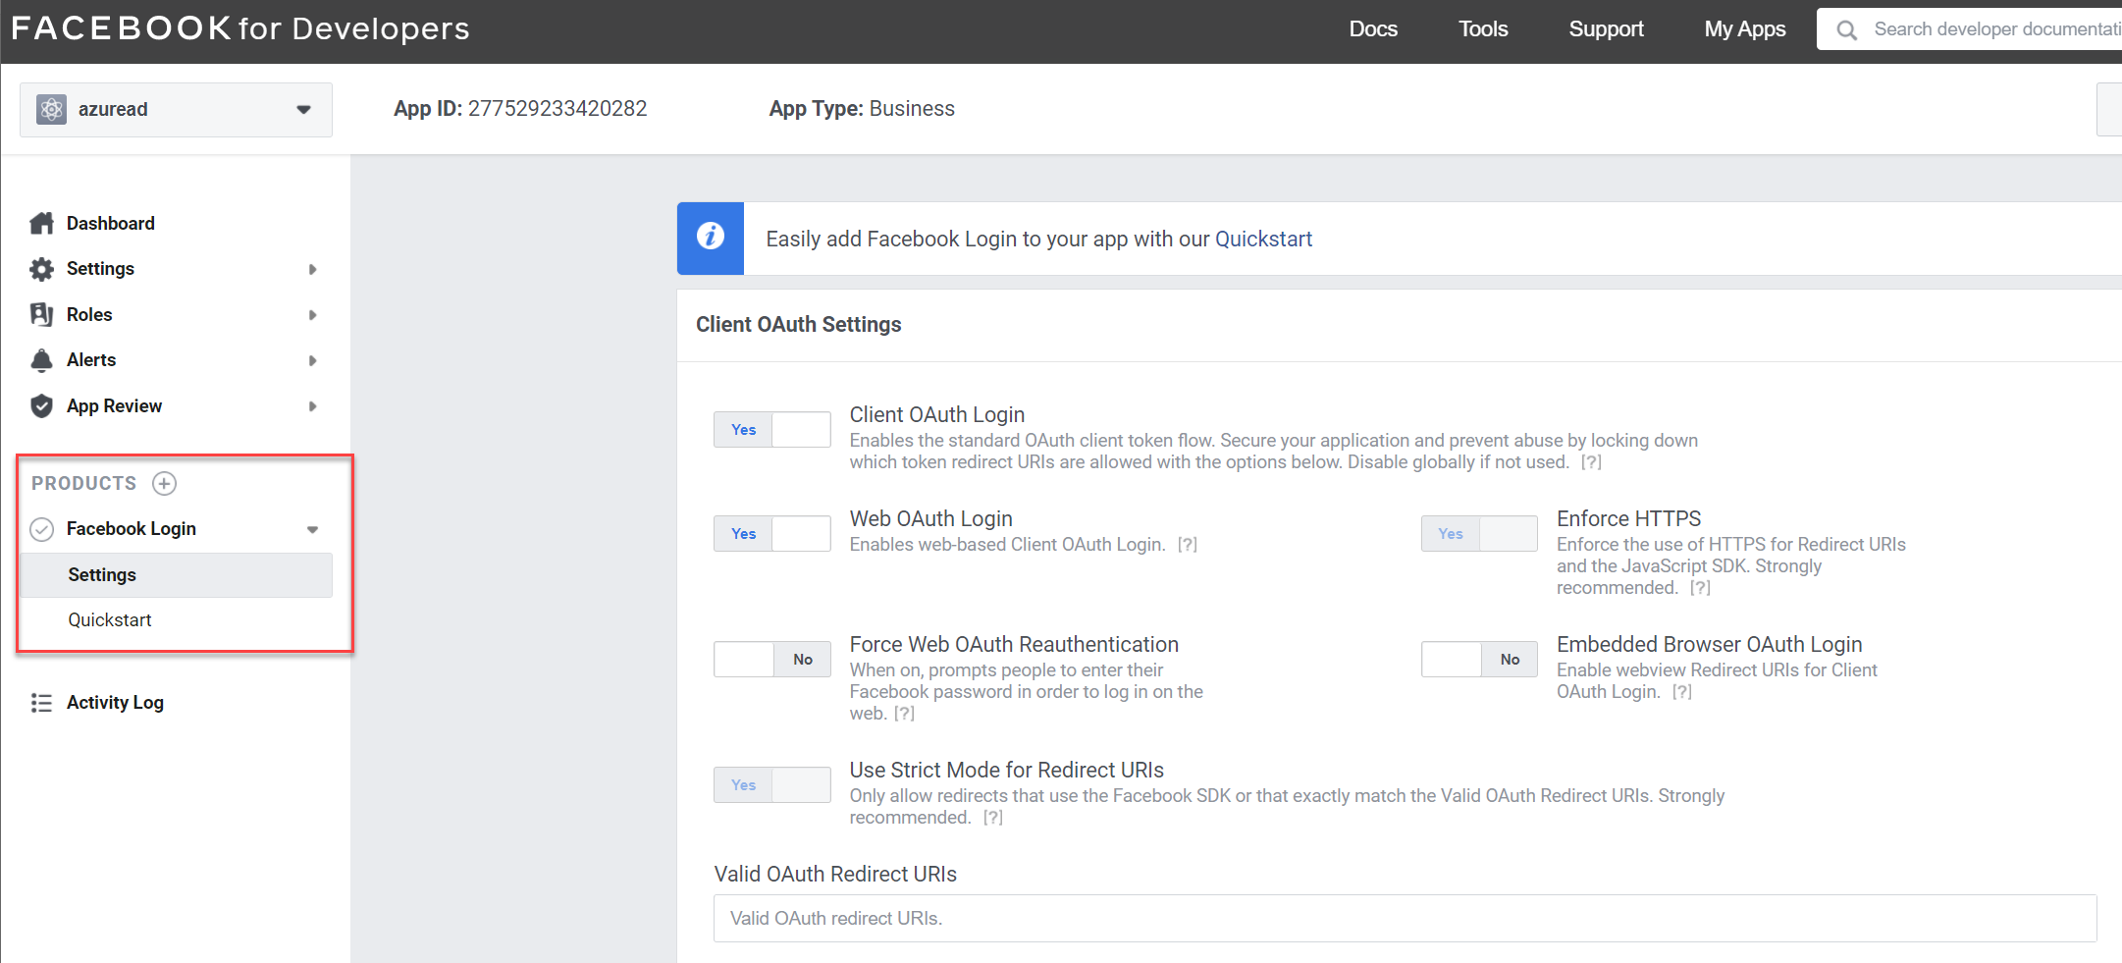Click the Valid OAuth Redirect URIs field
This screenshot has width=2122, height=963.
point(1405,919)
